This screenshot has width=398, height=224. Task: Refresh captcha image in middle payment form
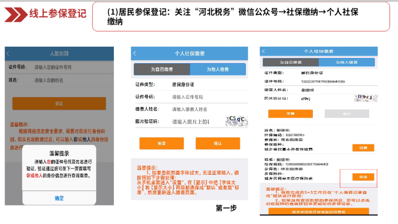point(235,121)
